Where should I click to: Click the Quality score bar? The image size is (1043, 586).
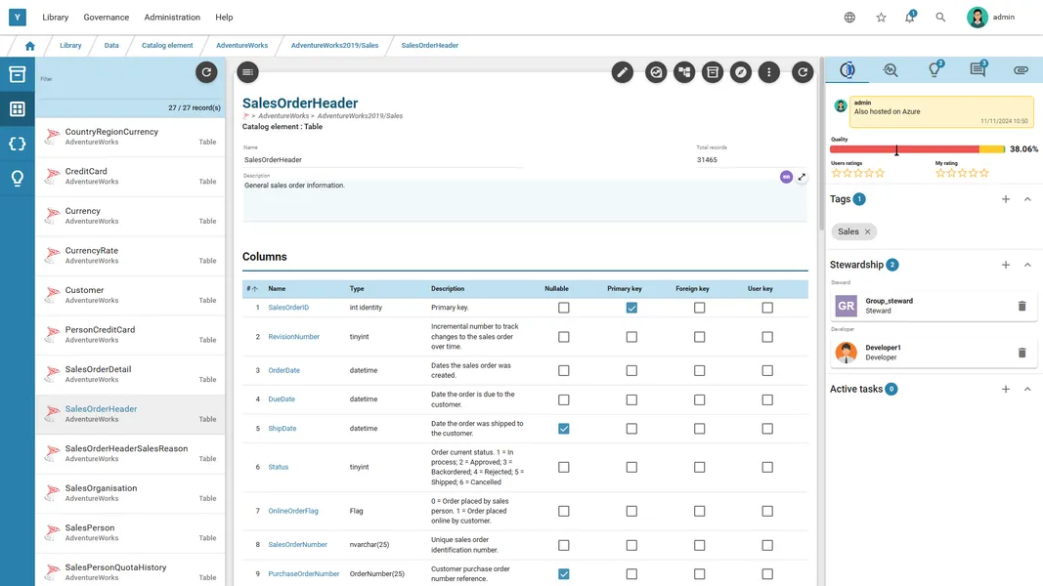[x=917, y=149]
